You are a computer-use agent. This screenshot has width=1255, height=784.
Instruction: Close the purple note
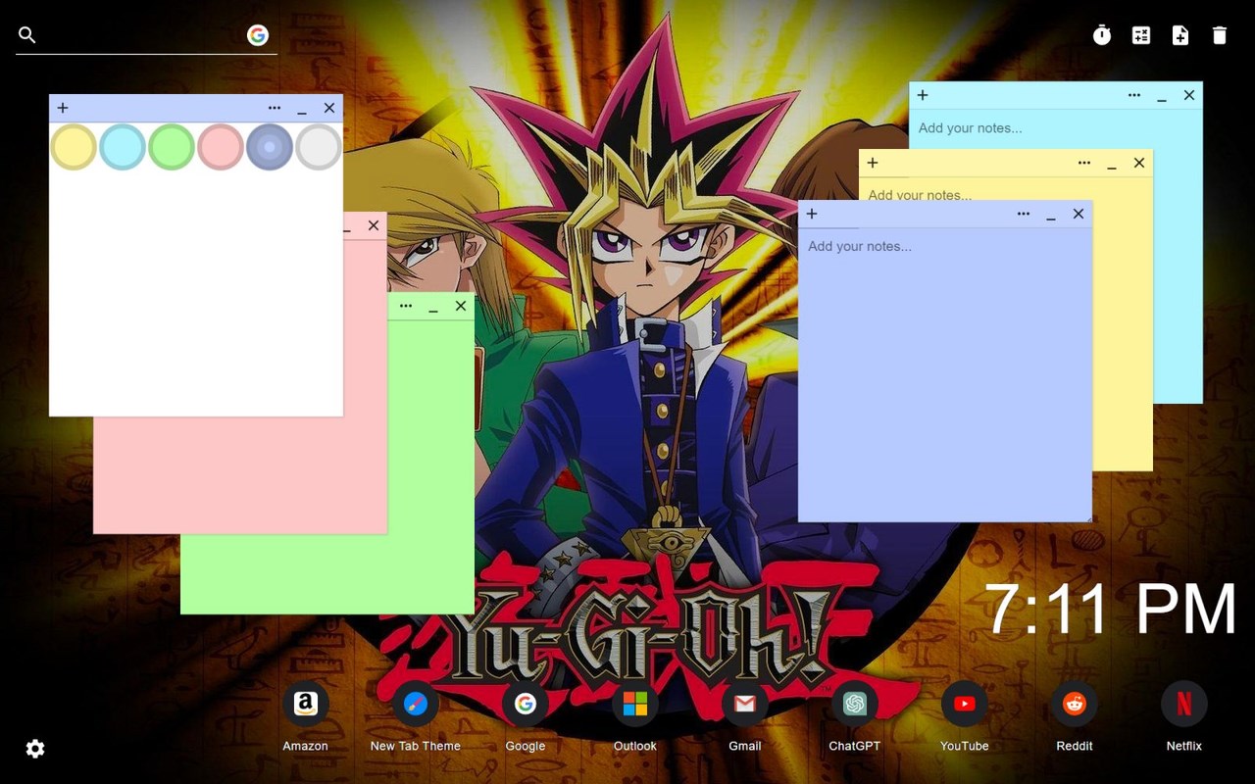click(x=1079, y=214)
